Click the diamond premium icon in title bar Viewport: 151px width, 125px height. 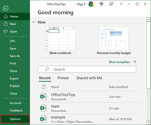click(x=101, y=4)
